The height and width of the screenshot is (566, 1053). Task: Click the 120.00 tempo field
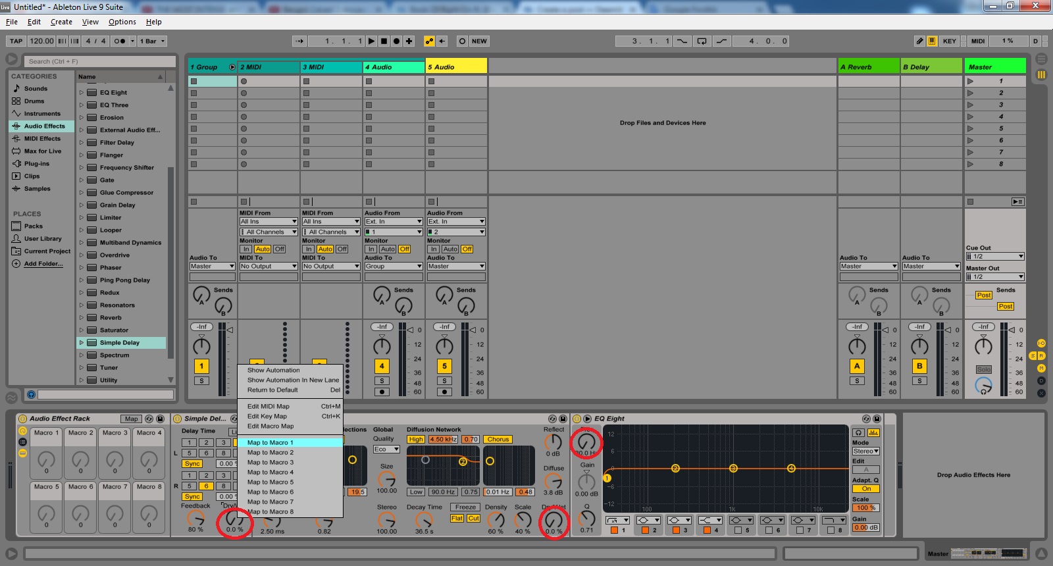pyautogui.click(x=41, y=41)
